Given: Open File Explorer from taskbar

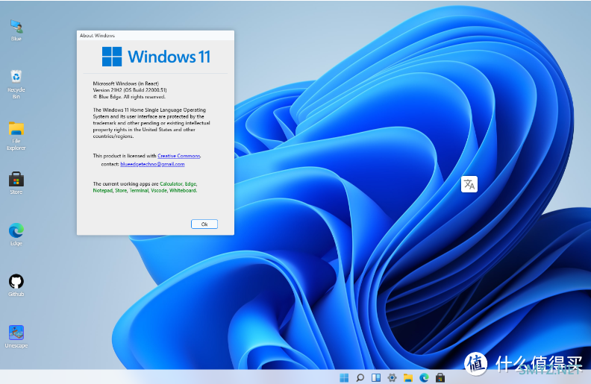Looking at the screenshot, I should click(x=408, y=377).
